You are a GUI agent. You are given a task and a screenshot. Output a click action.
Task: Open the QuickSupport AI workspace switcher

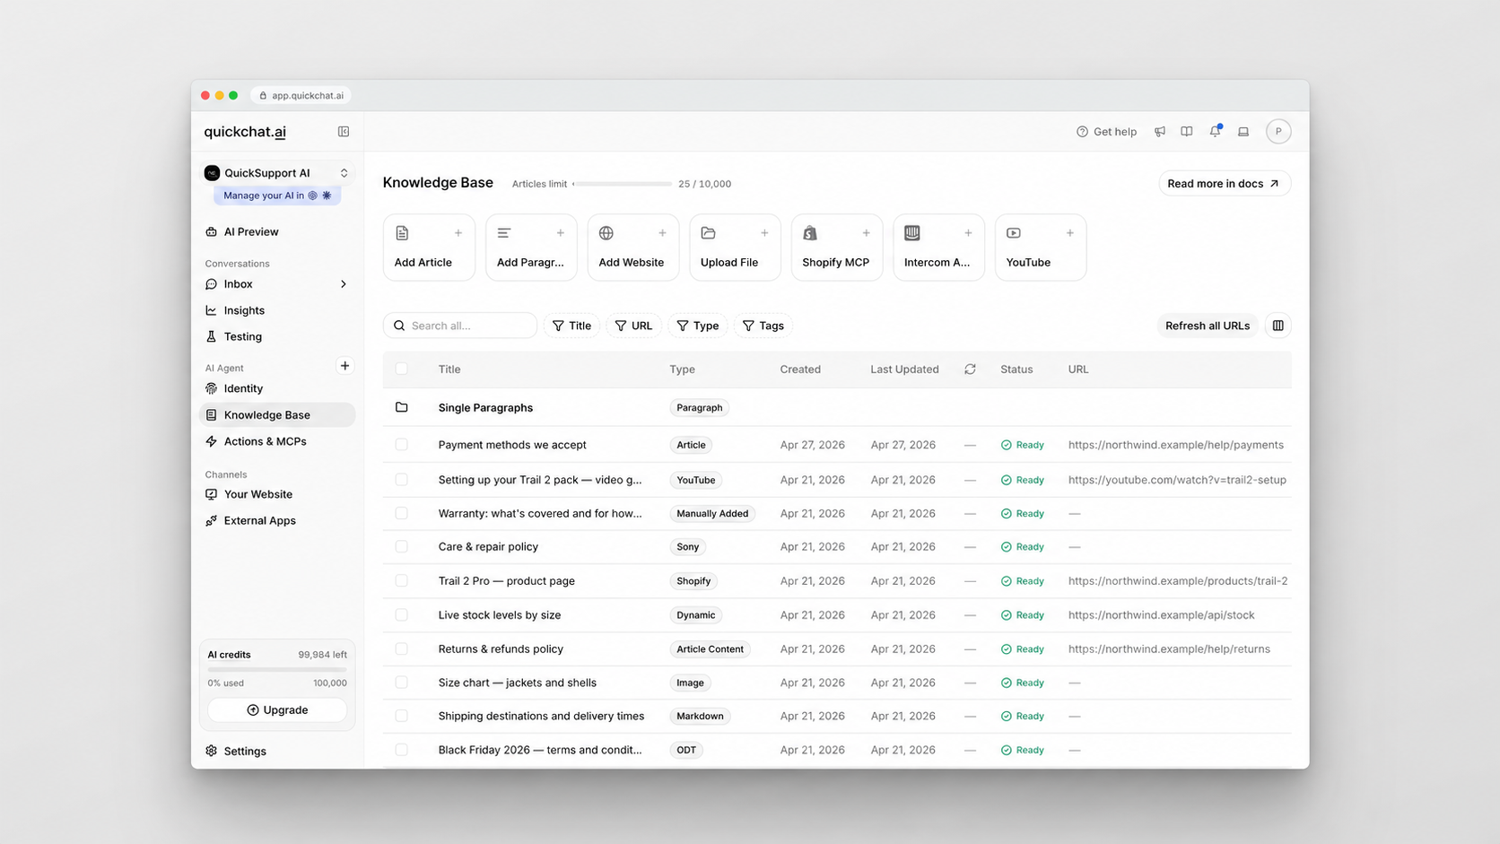tap(277, 173)
